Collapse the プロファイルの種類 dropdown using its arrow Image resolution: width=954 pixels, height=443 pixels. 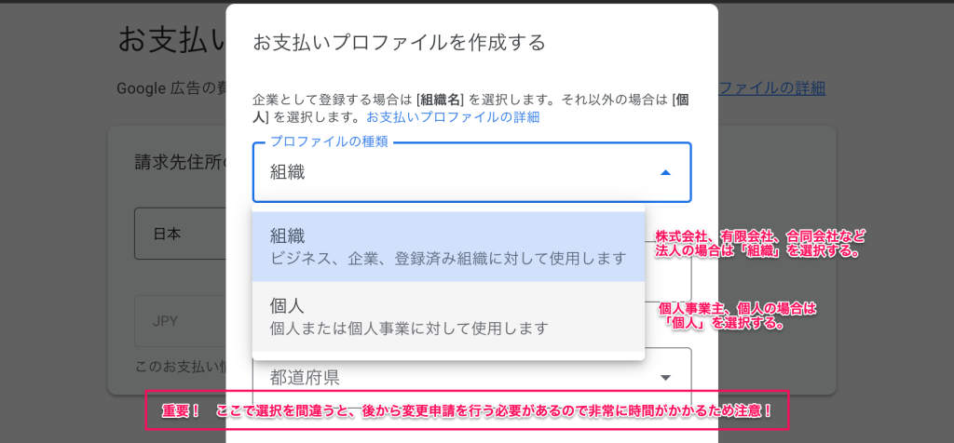pyautogui.click(x=665, y=172)
